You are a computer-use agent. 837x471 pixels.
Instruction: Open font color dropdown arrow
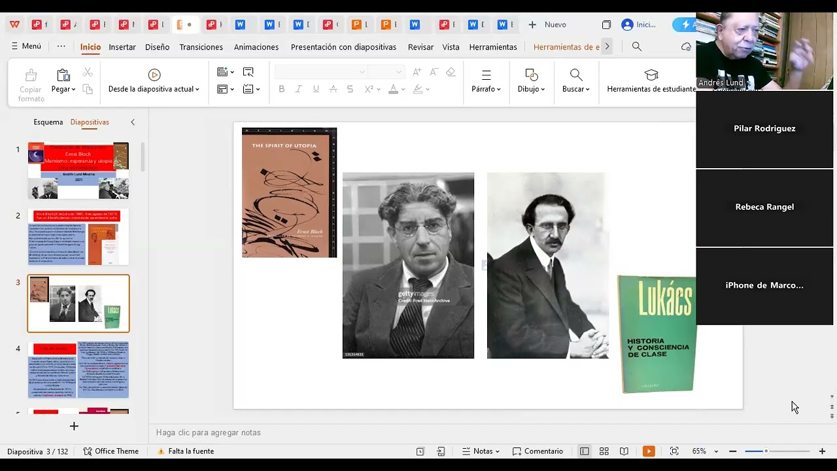click(402, 90)
